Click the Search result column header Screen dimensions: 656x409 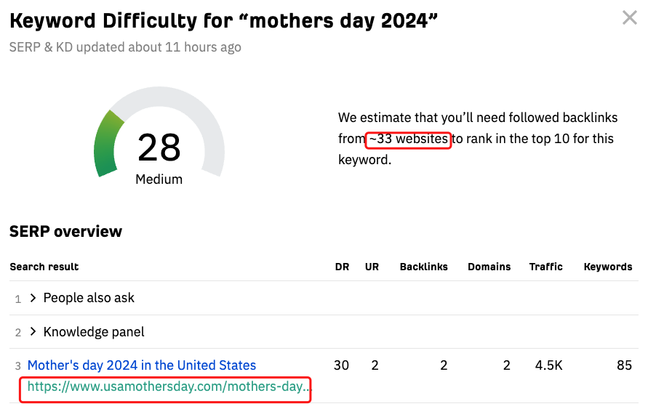tap(44, 267)
